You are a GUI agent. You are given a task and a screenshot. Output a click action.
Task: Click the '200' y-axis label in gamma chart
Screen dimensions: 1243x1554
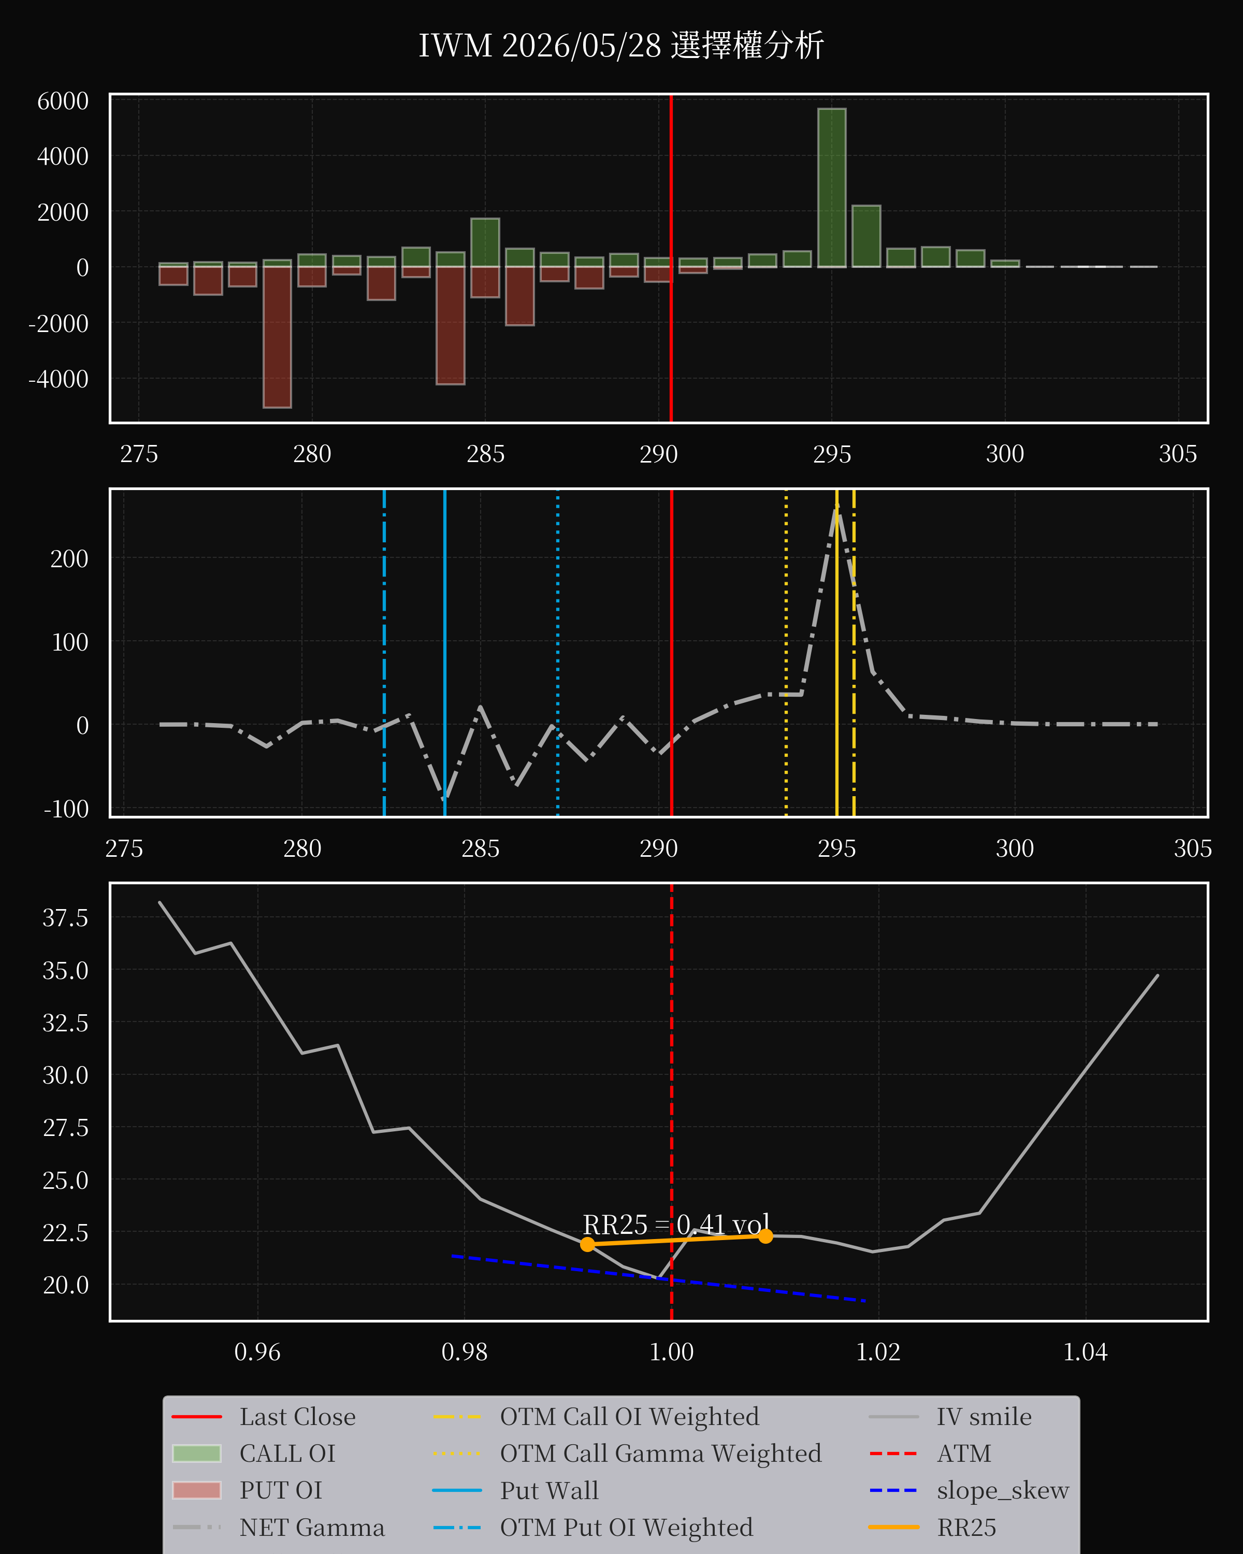click(x=69, y=558)
